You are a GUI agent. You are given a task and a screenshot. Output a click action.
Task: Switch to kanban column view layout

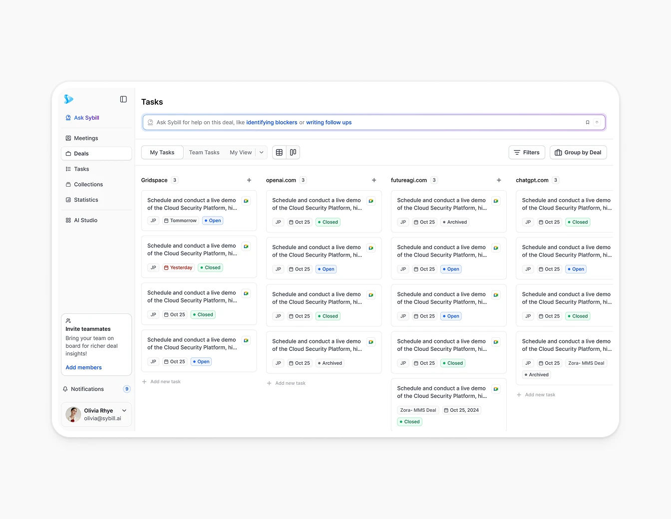[293, 152]
